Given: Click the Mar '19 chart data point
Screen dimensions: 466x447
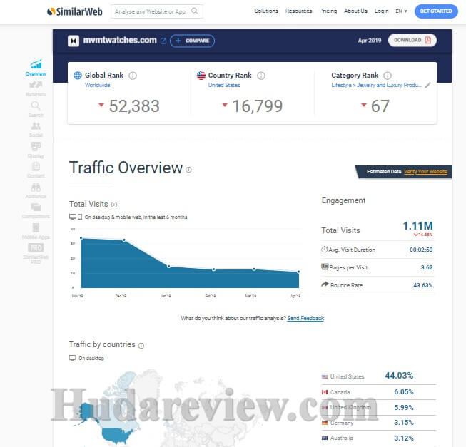Looking at the screenshot, I should pyautogui.click(x=254, y=269).
